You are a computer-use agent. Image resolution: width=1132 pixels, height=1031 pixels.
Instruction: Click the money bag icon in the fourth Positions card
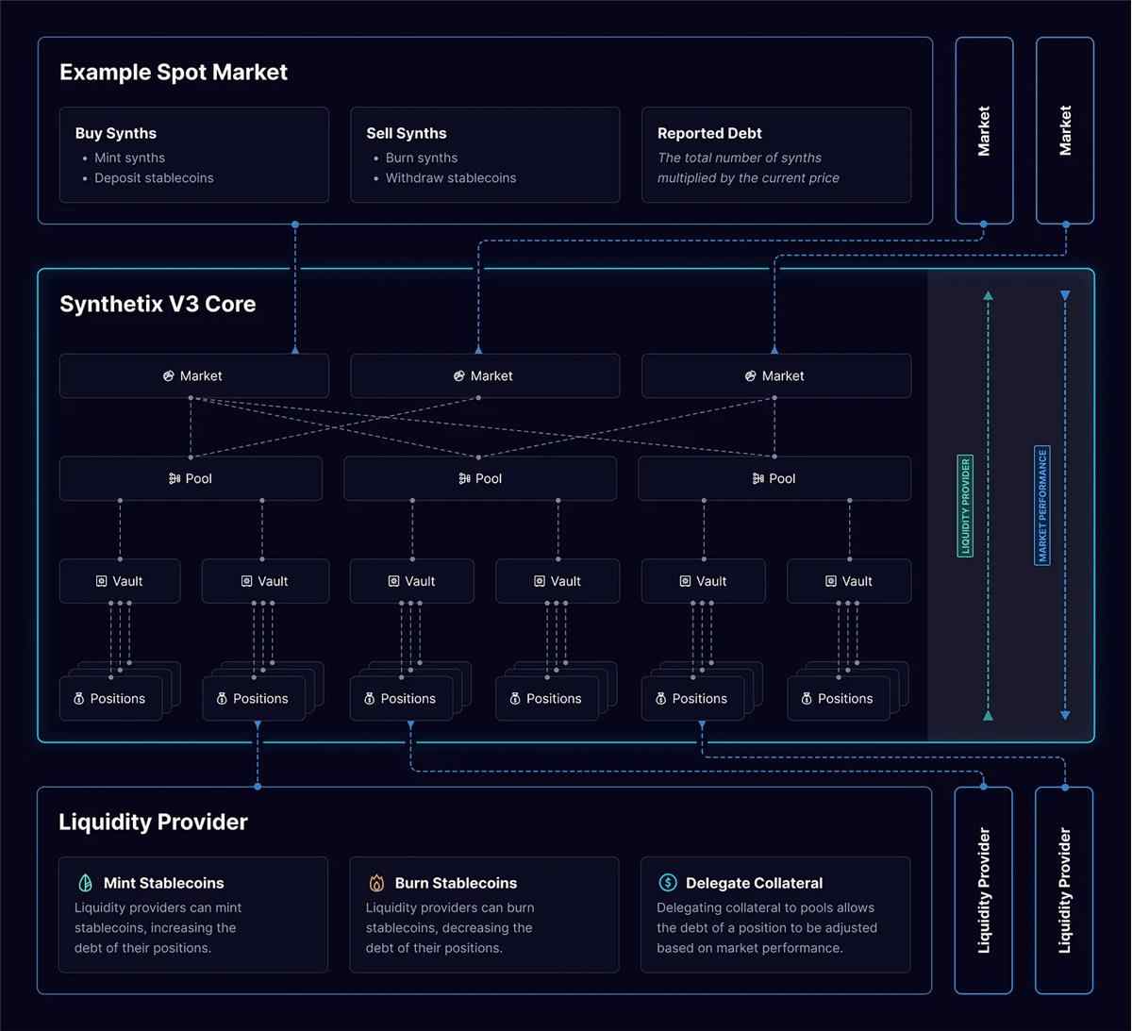[x=515, y=698]
